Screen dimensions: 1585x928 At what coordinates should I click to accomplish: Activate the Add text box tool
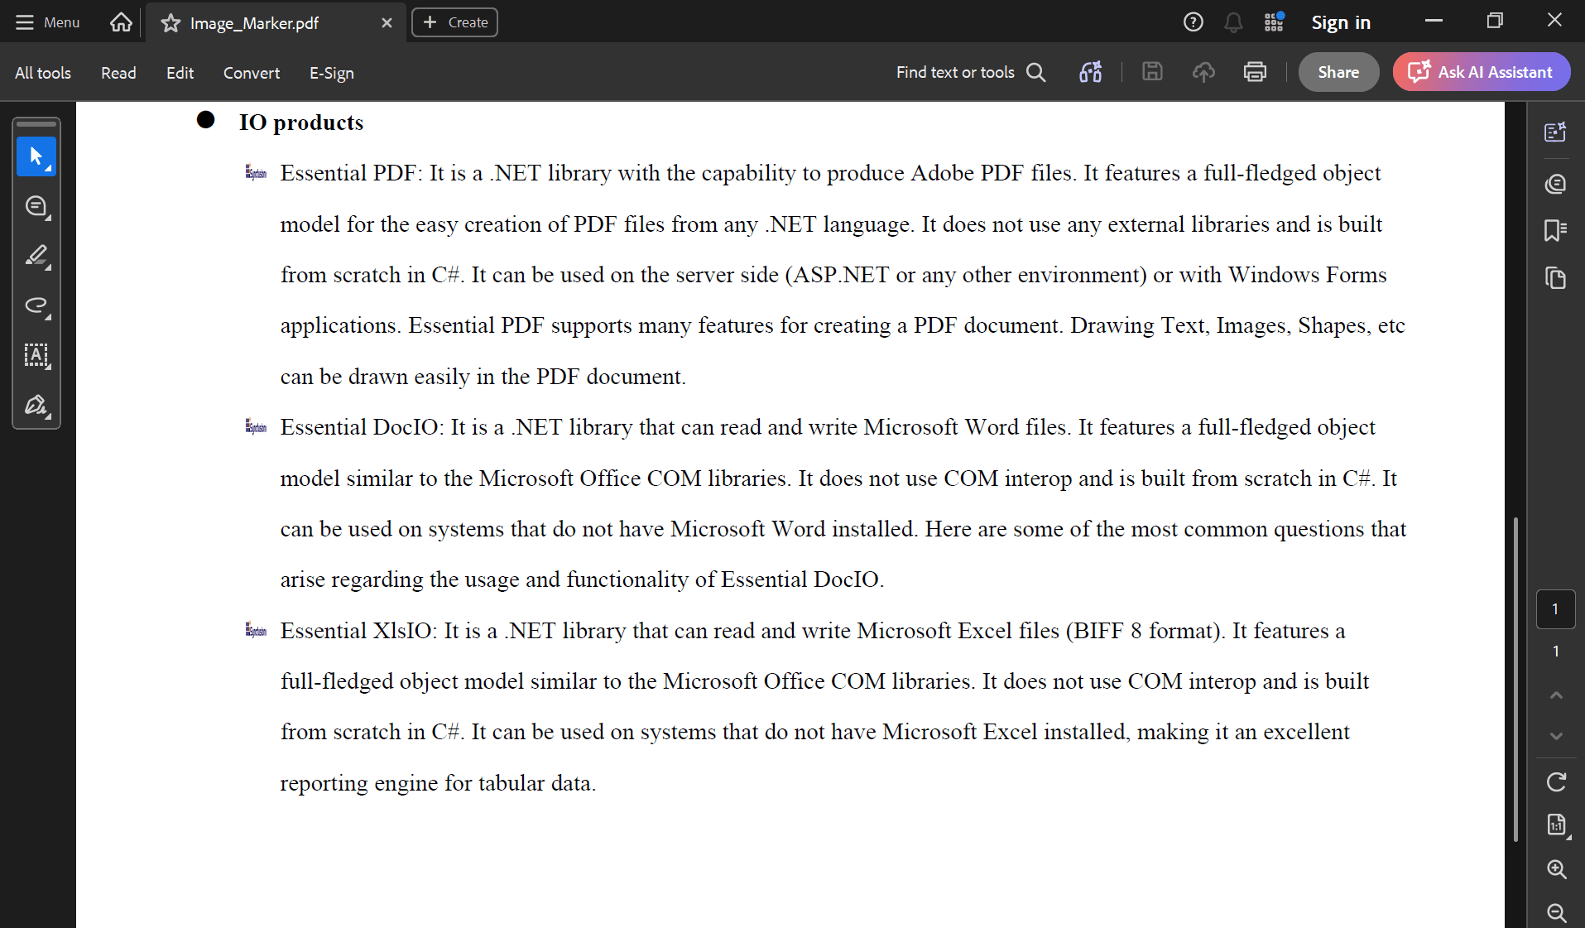pyautogui.click(x=36, y=356)
